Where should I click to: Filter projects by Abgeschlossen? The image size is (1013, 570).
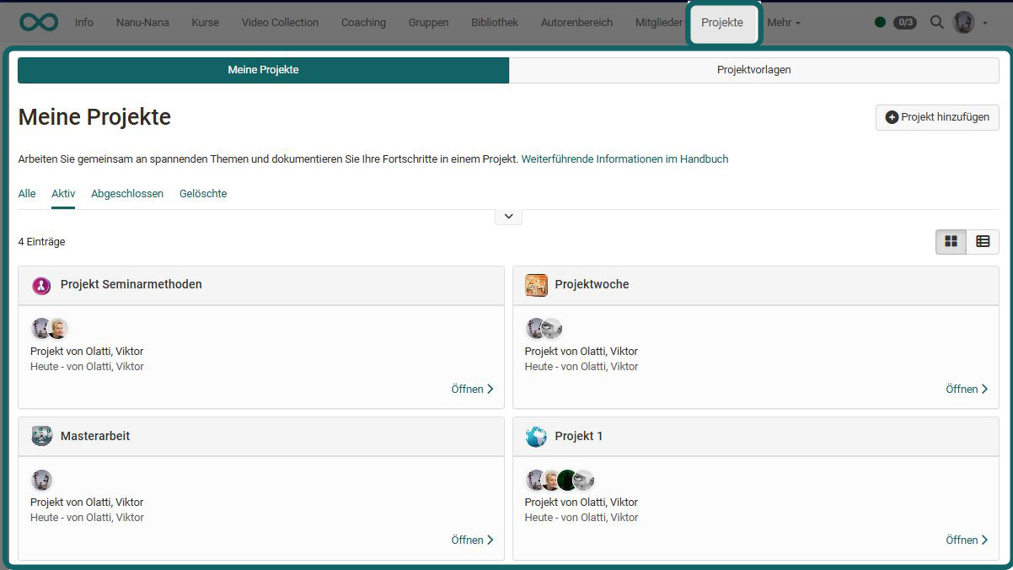click(127, 194)
